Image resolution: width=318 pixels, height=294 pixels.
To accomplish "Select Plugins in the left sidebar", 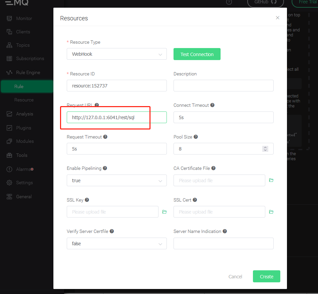I will click(23, 128).
